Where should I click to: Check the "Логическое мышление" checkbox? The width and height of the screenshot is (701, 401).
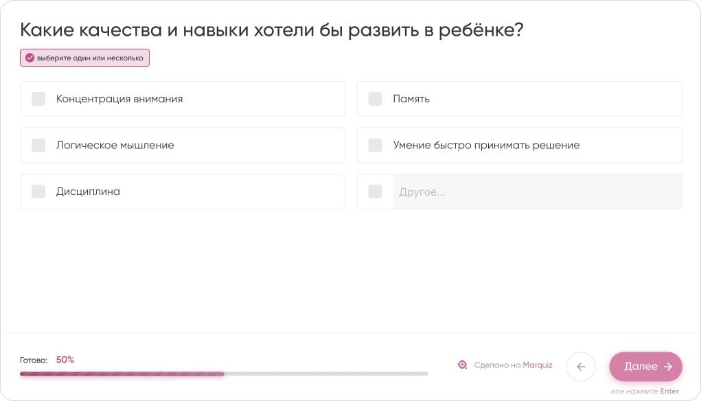coord(38,145)
